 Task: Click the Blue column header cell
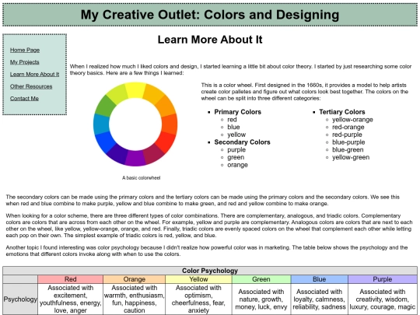pos(320,279)
